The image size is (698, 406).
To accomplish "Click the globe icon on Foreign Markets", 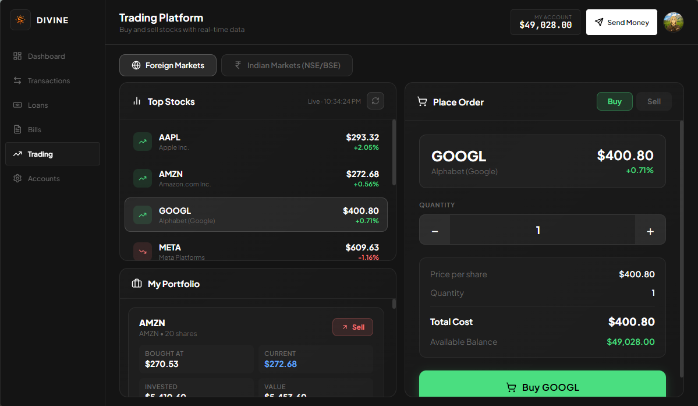I will [x=136, y=65].
